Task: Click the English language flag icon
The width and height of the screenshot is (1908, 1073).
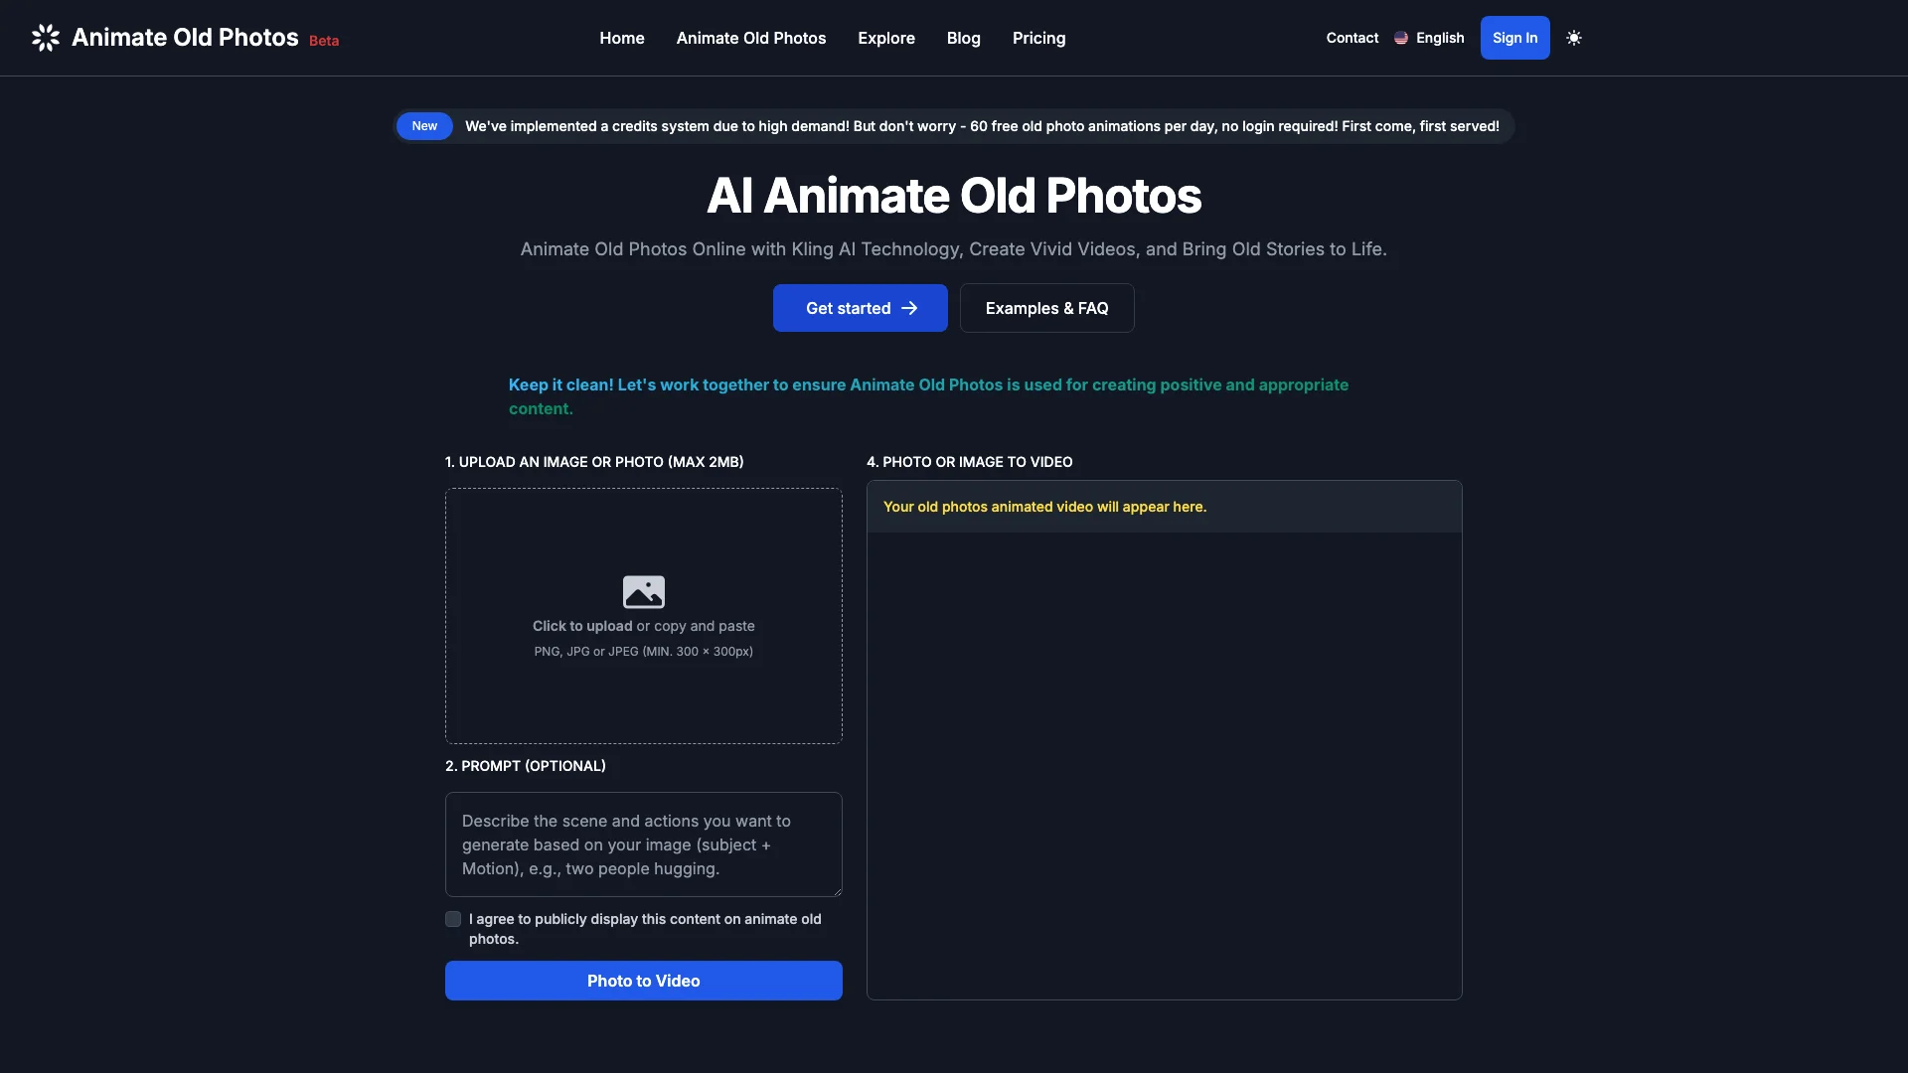Action: pyautogui.click(x=1401, y=38)
